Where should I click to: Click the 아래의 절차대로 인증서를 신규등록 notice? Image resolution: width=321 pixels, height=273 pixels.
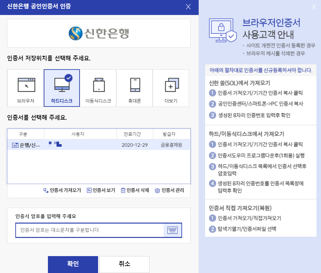261,70
